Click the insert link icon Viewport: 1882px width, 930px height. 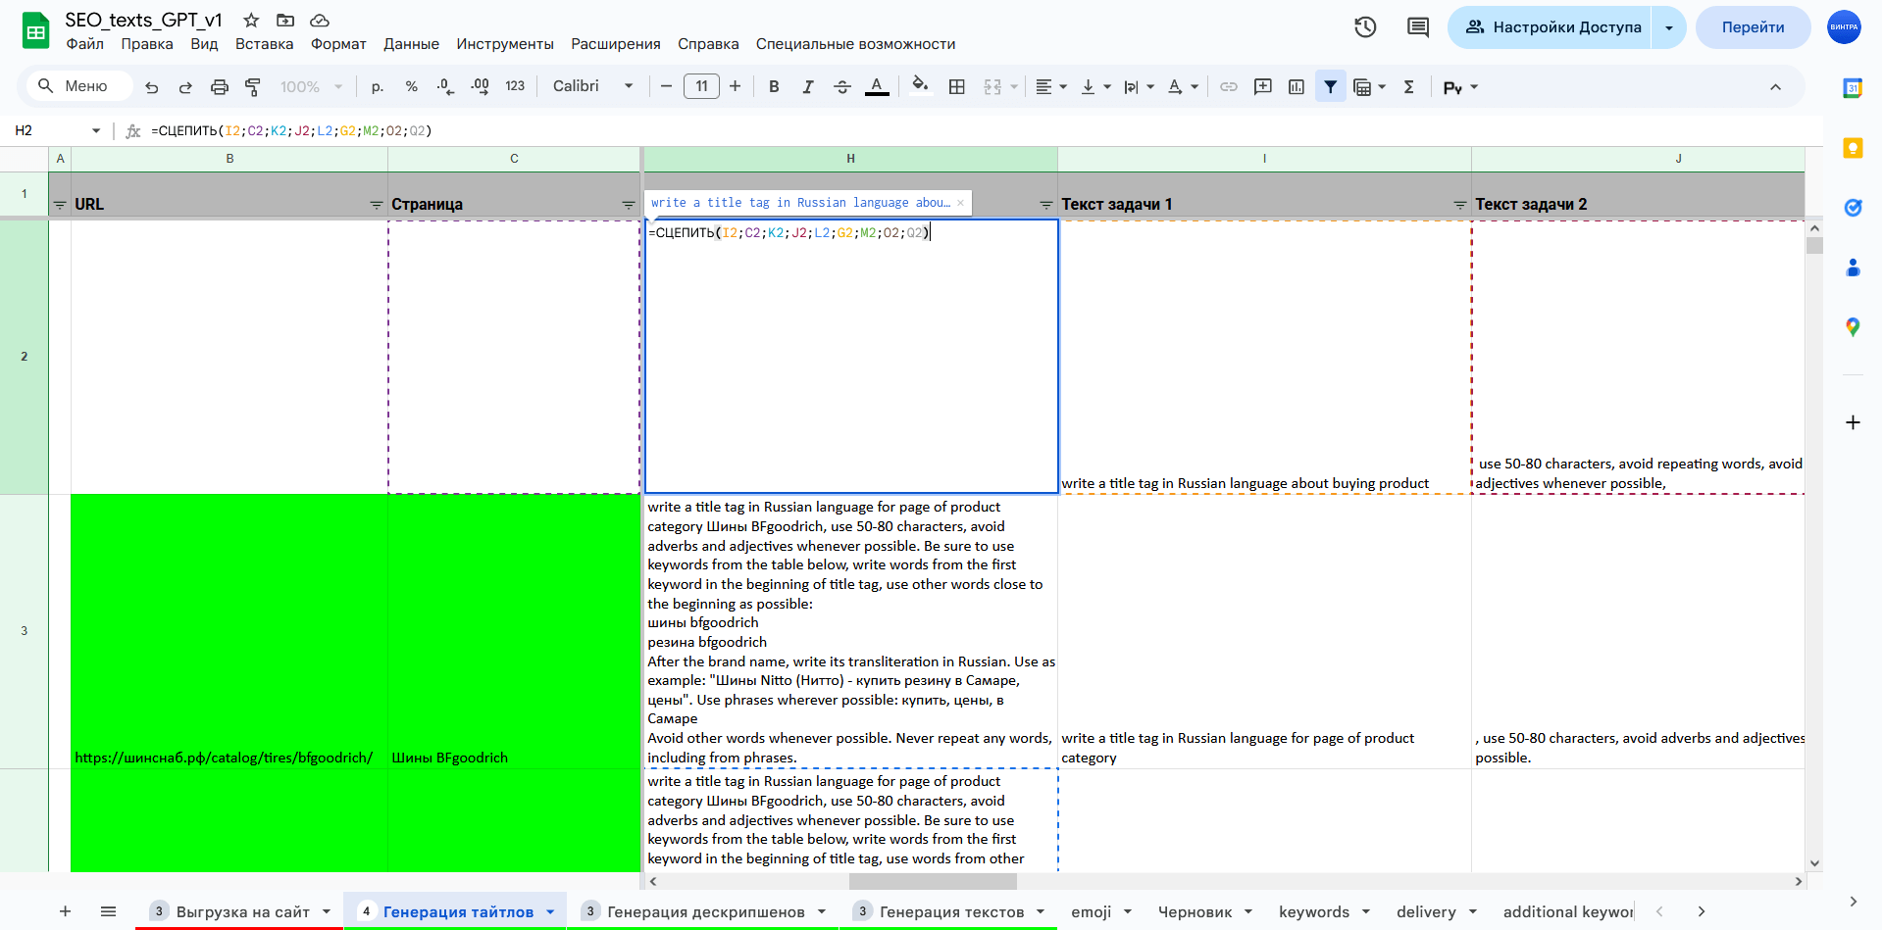1228,87
